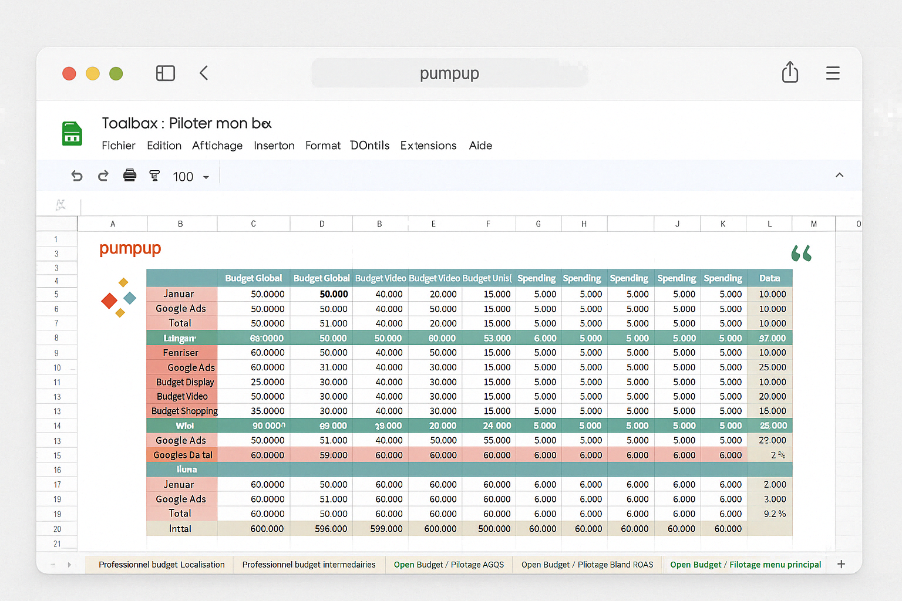Viewport: 902px width, 601px height.
Task: Open the DOntils menu
Action: 370,146
